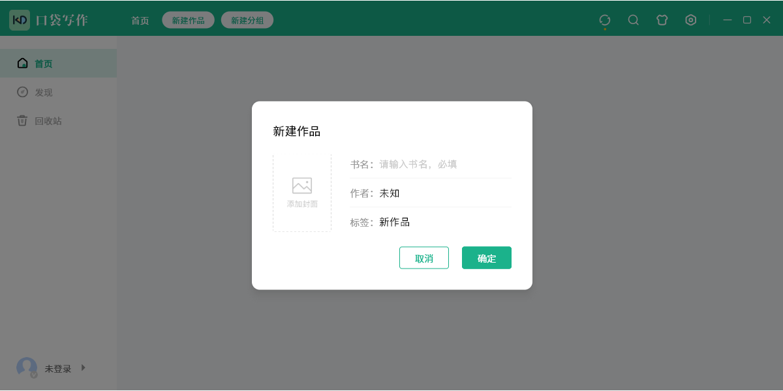The width and height of the screenshot is (783, 391).
Task: Click the 新建作品 button in header
Action: (188, 20)
